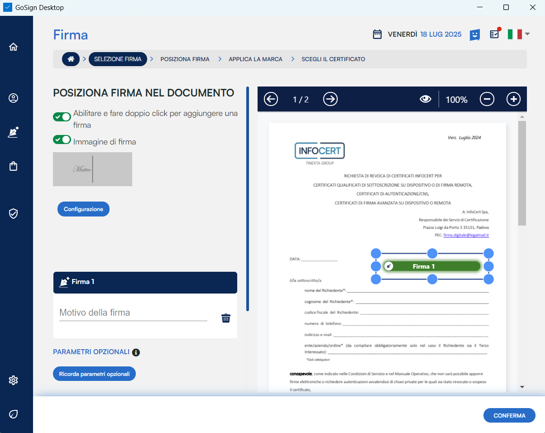The height and width of the screenshot is (433, 545).
Task: Select Scegli il Certificato breadcrumb step
Action: 333,59
